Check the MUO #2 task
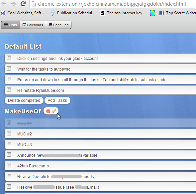Screen dimensions: 196x194 pos(9,133)
